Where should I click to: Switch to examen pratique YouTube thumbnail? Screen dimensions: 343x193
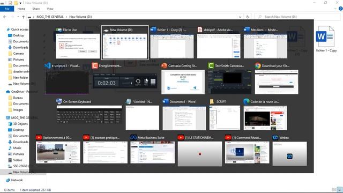pyautogui.click(x=105, y=152)
